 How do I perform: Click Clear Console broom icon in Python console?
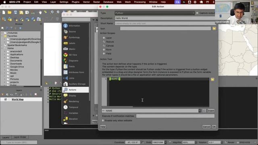[47, 83]
